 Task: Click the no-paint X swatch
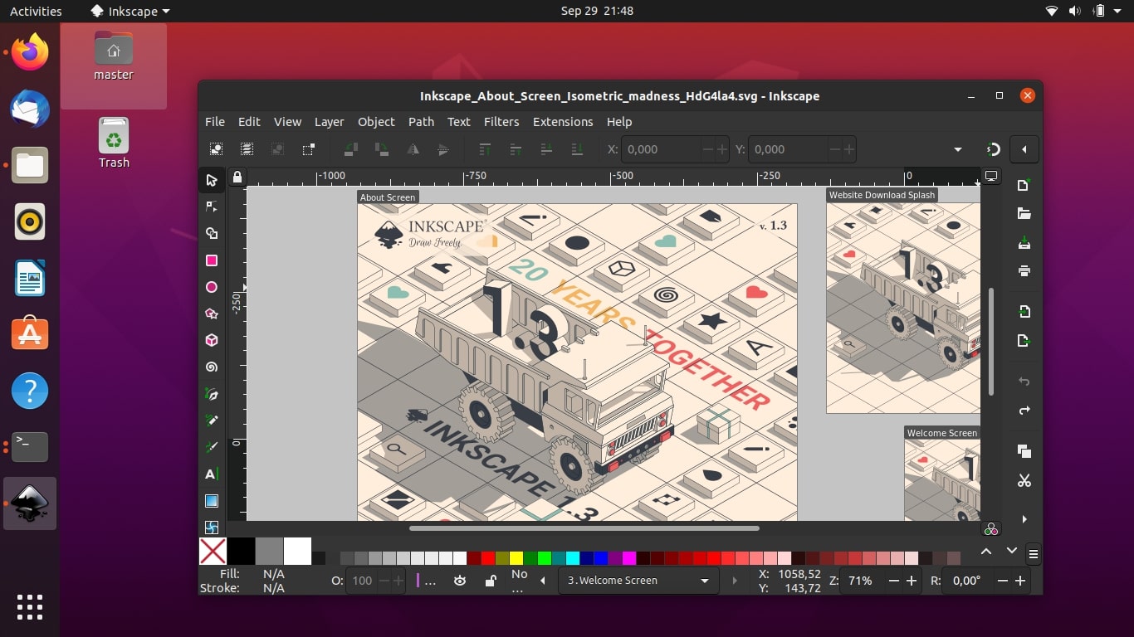click(213, 552)
